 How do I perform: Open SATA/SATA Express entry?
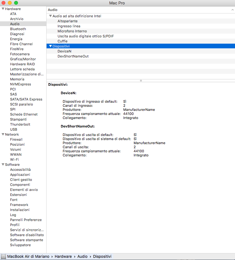[x=26, y=99]
